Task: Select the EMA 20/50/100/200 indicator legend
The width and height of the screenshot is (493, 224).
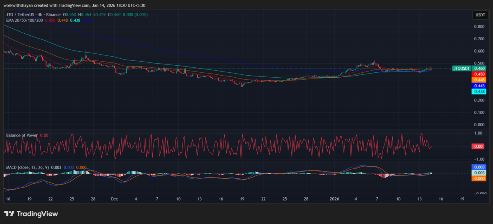Action: (25, 20)
